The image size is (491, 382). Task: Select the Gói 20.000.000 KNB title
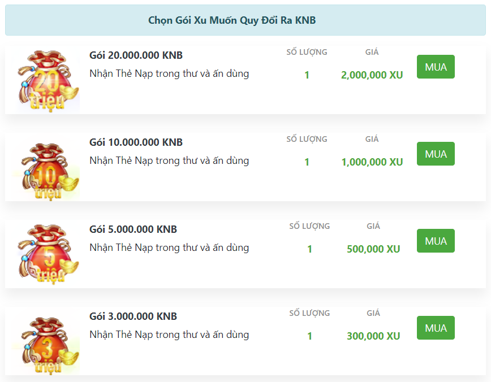(136, 55)
